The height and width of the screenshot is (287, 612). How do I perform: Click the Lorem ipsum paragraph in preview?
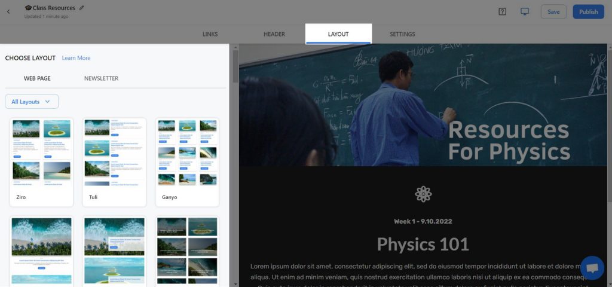tap(423, 276)
